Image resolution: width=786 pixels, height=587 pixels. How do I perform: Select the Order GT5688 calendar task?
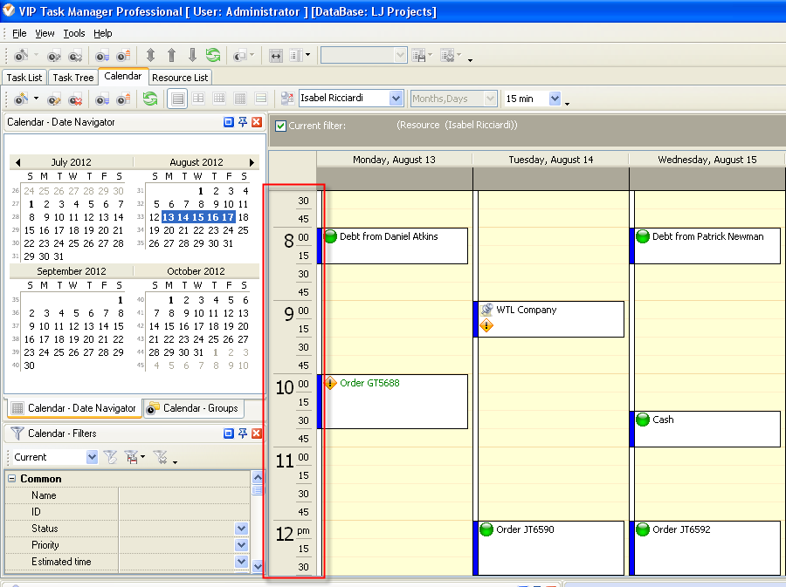click(x=393, y=401)
